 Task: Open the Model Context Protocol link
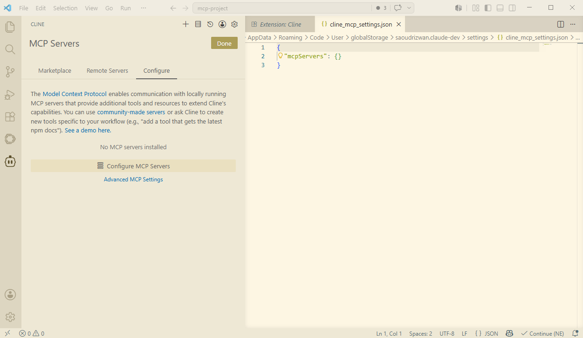(x=75, y=94)
